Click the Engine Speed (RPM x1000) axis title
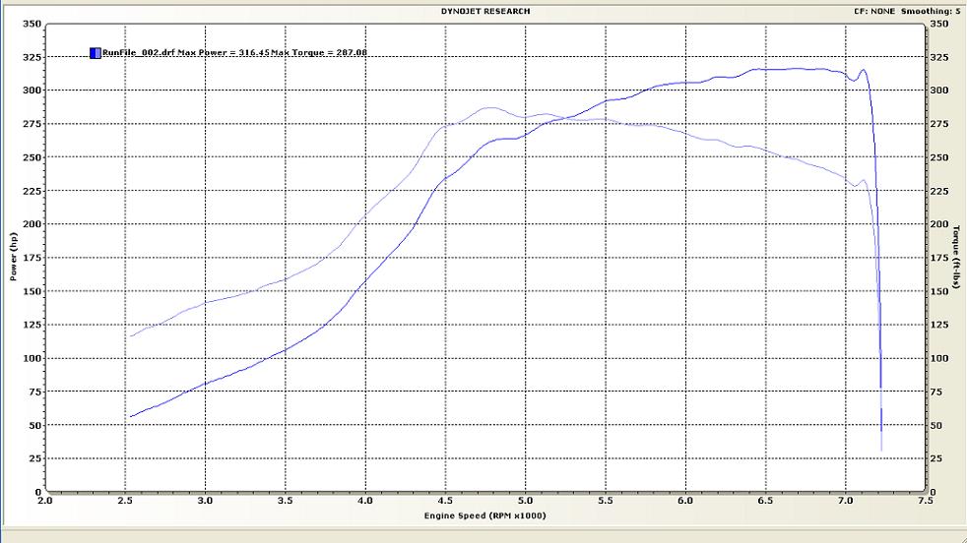Screen dimensions: 967x543 (486, 515)
